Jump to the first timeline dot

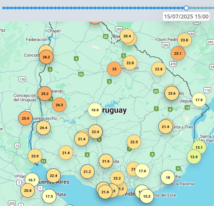coord(4,8)
